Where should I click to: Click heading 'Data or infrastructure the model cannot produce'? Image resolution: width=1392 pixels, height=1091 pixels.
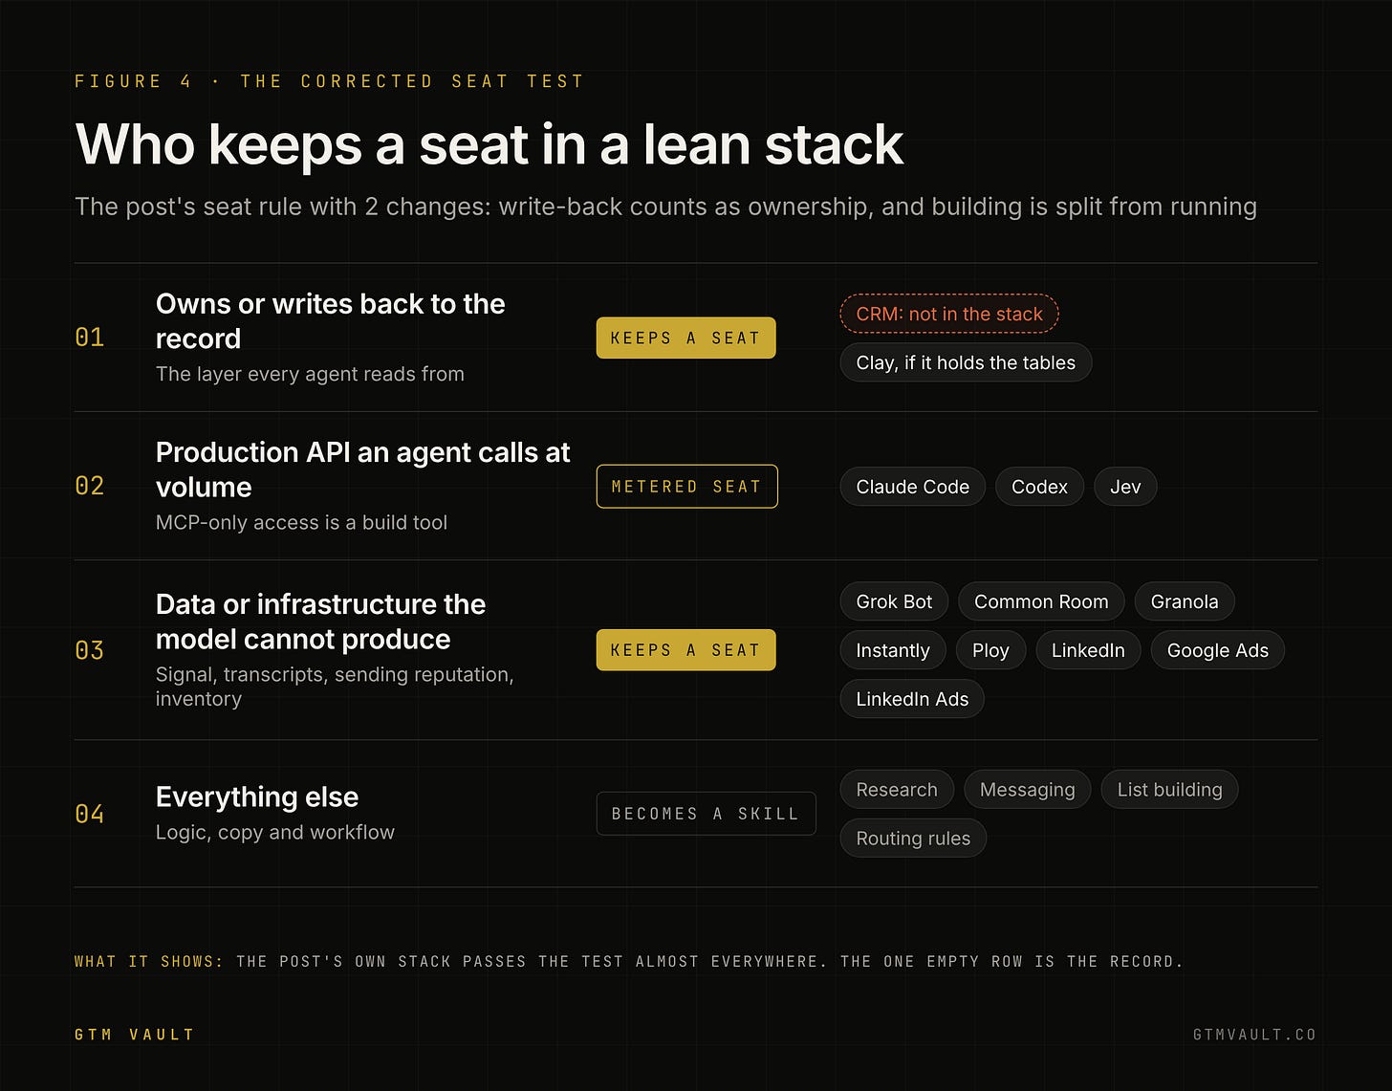click(321, 622)
